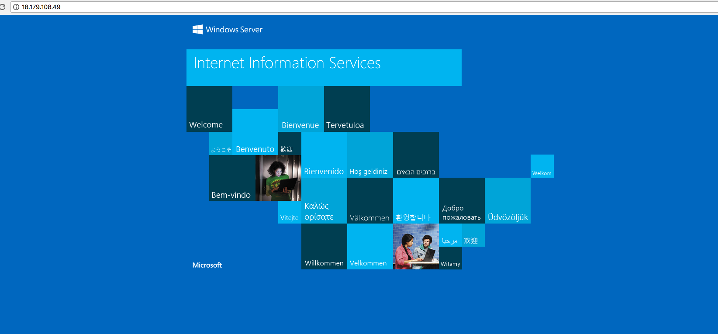Click the Bienvenido tile
The width and height of the screenshot is (718, 334).
[x=324, y=155]
